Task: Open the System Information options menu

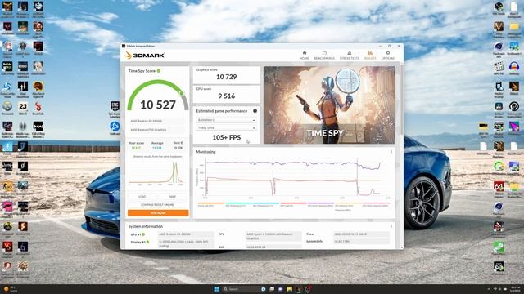Action: click(391, 226)
